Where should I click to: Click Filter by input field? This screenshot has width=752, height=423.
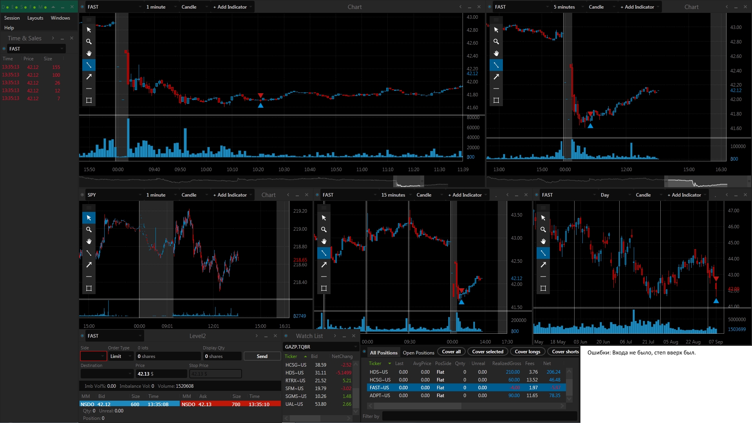[x=479, y=416]
